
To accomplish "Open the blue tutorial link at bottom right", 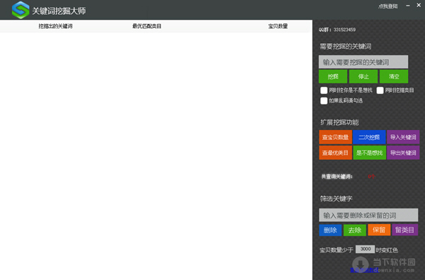I will pos(365,269).
